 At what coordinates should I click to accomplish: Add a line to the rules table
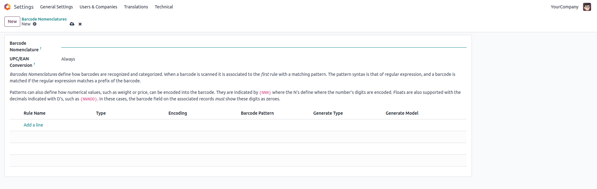pos(33,125)
